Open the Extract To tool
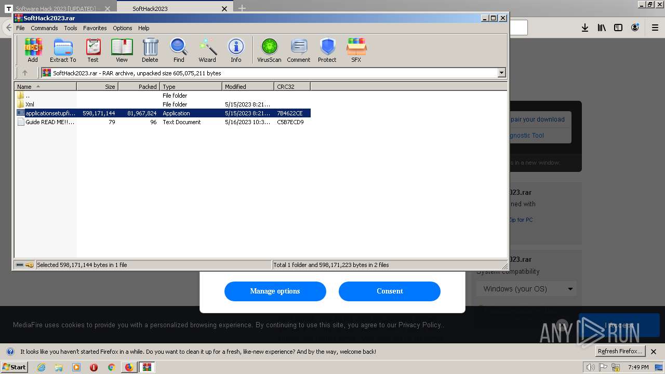 click(x=63, y=50)
